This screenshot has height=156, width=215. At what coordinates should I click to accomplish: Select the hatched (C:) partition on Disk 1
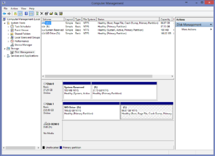[x=147, y=111]
